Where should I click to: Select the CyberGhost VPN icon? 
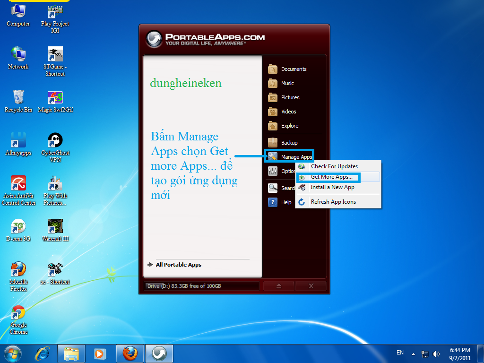click(55, 147)
